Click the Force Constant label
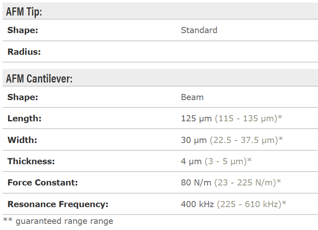 pos(43,183)
